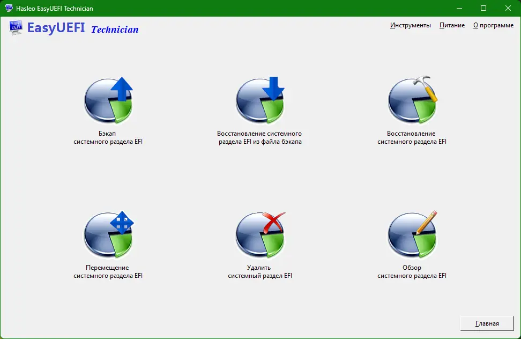Minimize the EasyUEFI Technician window
Image resolution: width=521 pixels, height=339 pixels.
coord(459,8)
